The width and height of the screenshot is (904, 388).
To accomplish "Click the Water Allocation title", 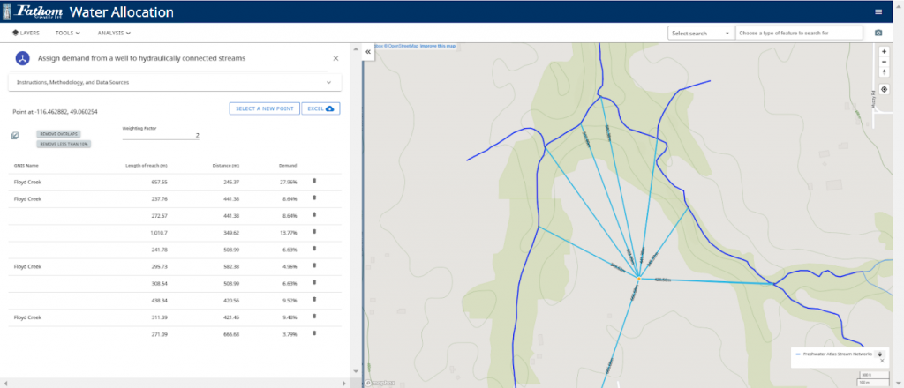I will coord(121,12).
